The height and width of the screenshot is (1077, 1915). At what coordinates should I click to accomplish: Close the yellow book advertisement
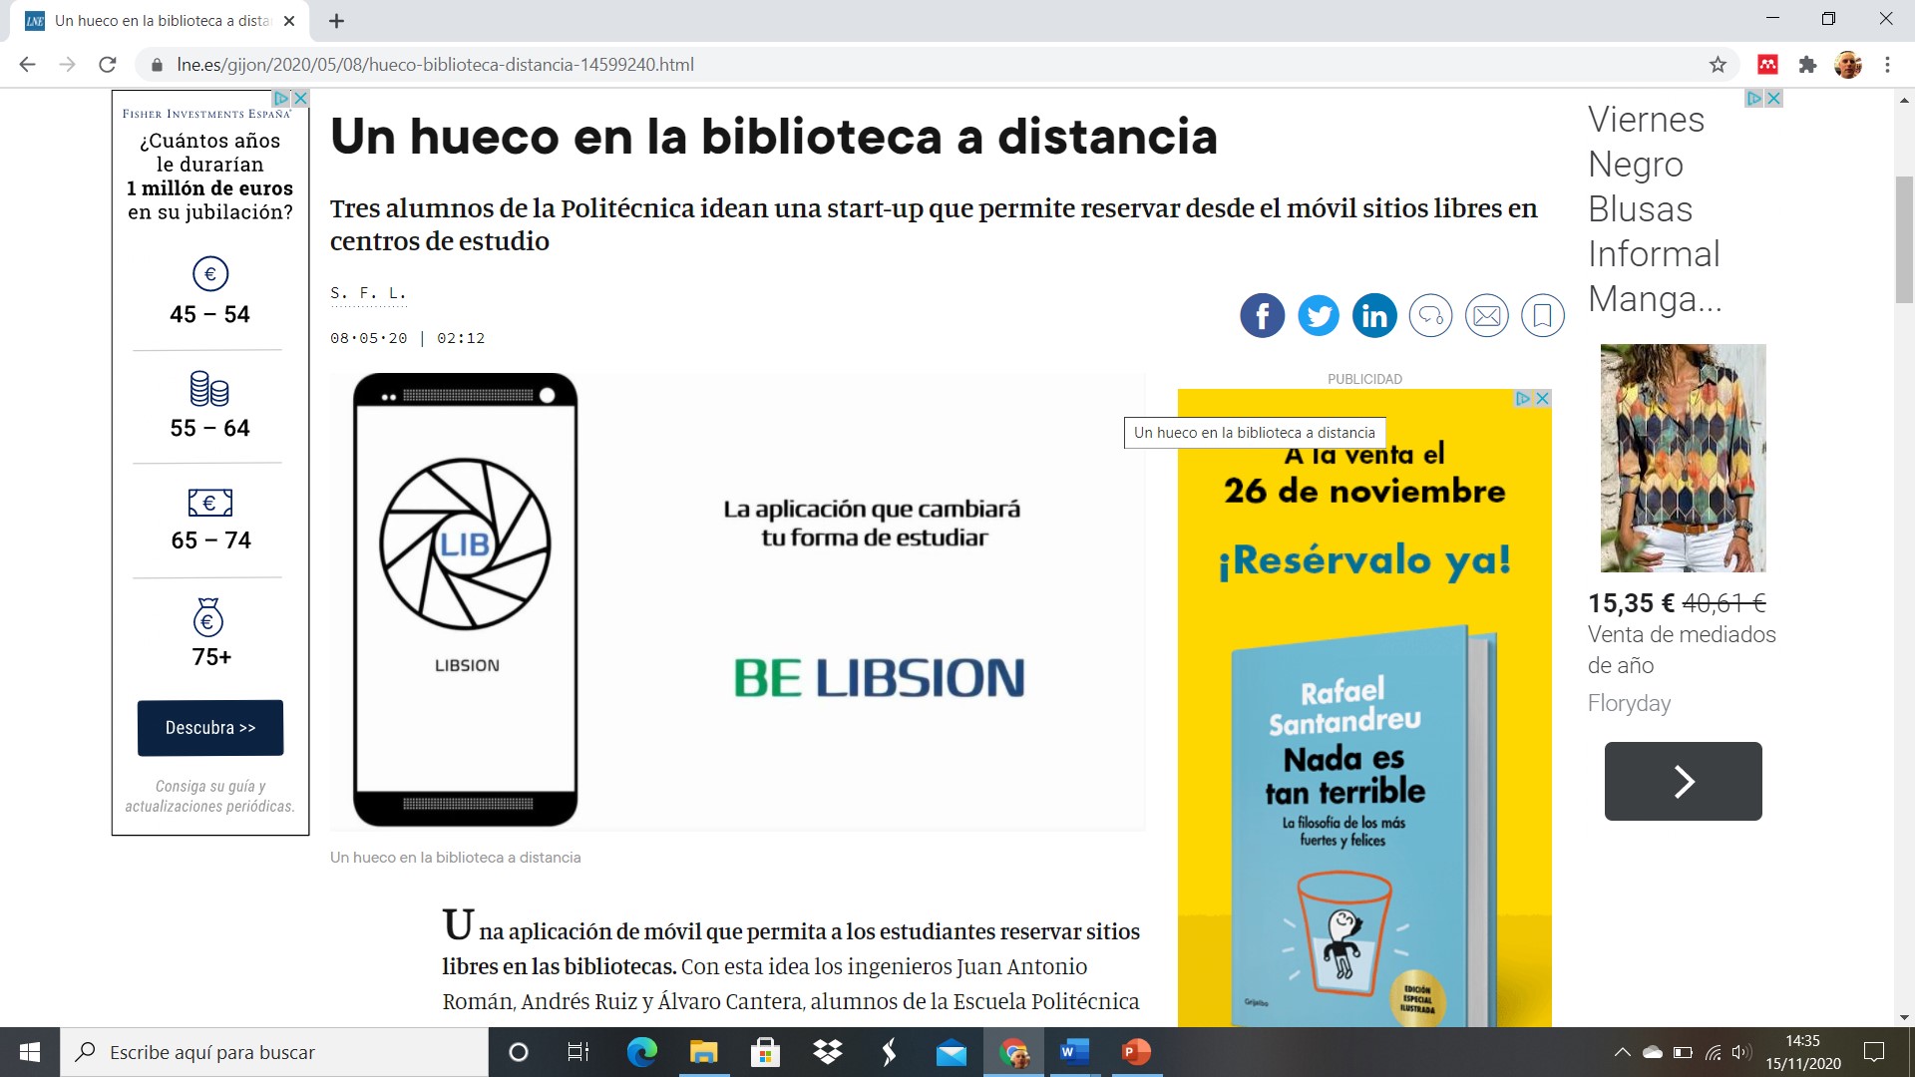[1542, 398]
